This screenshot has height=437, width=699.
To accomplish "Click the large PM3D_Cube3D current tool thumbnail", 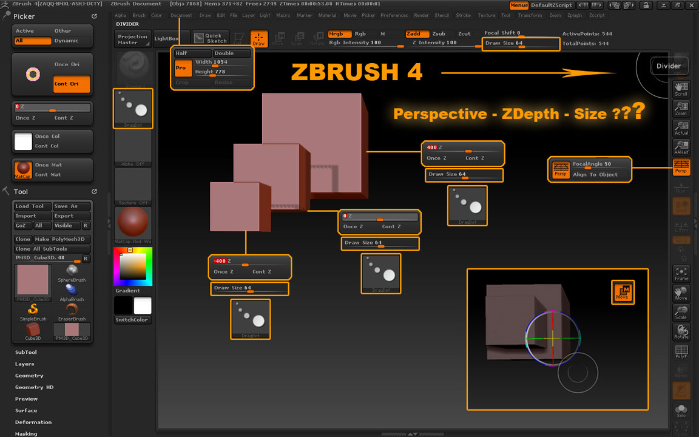I will [x=33, y=283].
